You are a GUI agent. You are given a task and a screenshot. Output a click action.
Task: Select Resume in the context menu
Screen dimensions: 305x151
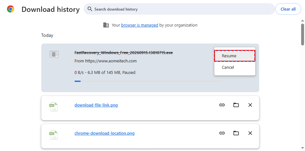pyautogui.click(x=235, y=56)
